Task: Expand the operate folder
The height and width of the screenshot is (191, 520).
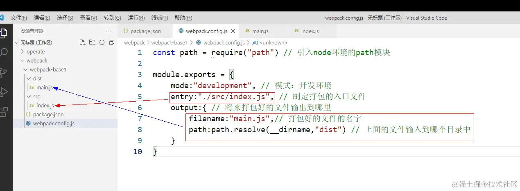Action: (23, 51)
